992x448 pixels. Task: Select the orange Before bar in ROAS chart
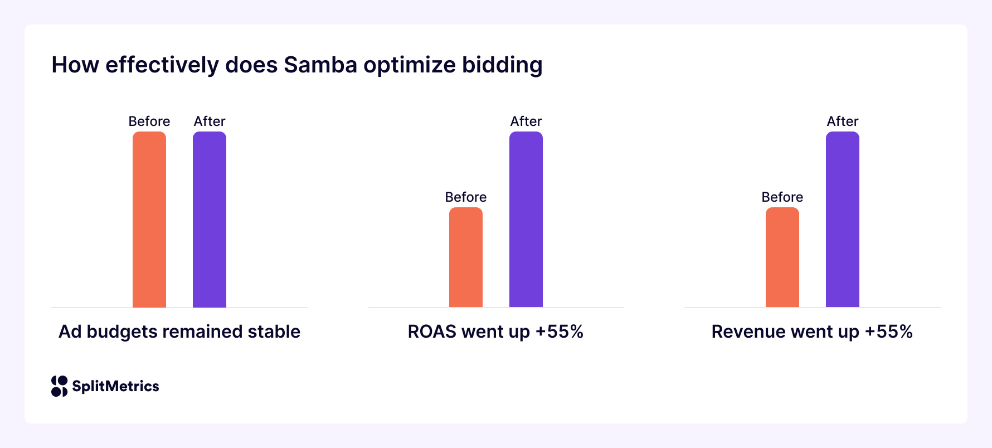coord(466,257)
